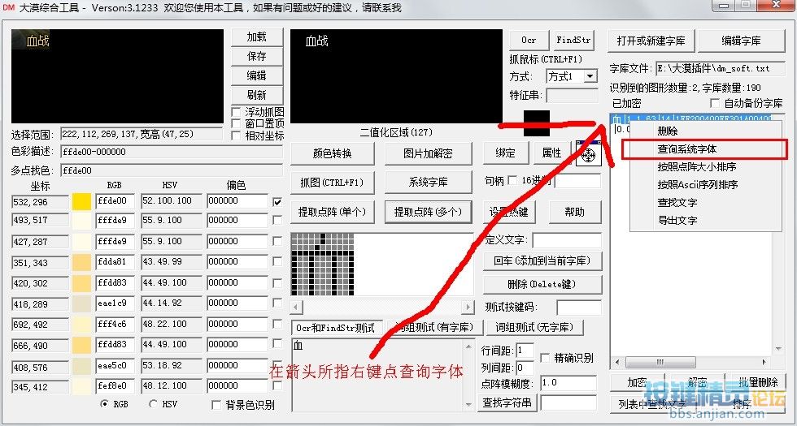The image size is (797, 426).
Task: Click HSV value 43.49.99
Action: (172, 262)
